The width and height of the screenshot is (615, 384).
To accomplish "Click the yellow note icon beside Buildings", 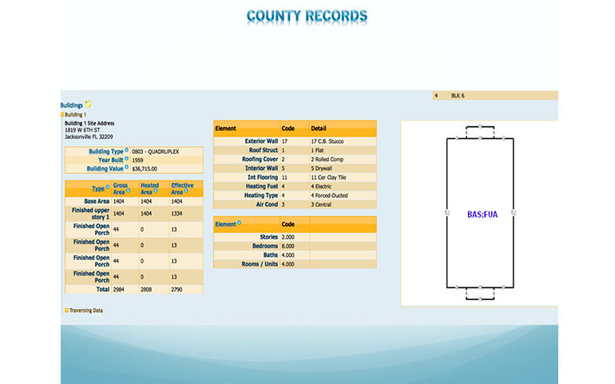I will click(88, 105).
